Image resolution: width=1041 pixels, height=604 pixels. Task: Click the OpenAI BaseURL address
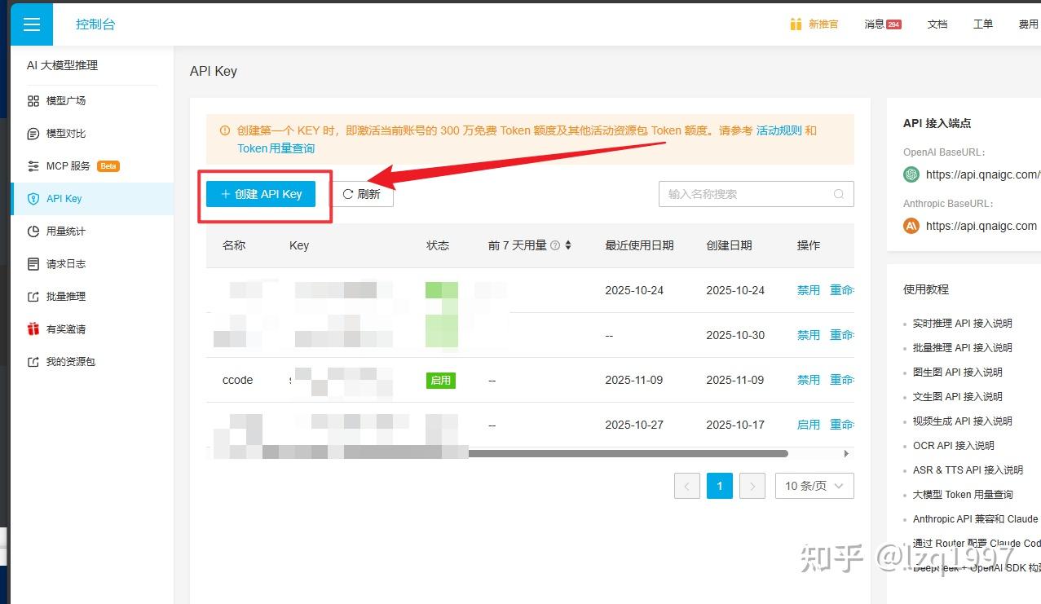point(983,174)
